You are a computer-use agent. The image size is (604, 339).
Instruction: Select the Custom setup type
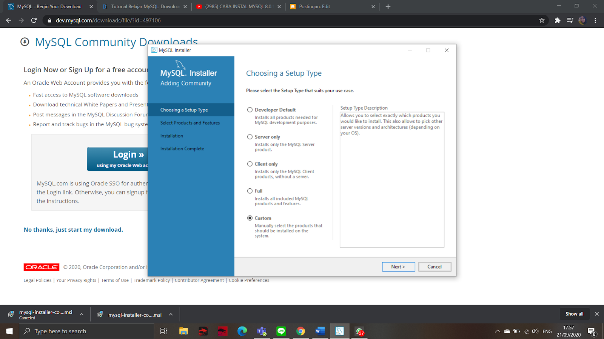click(x=250, y=218)
